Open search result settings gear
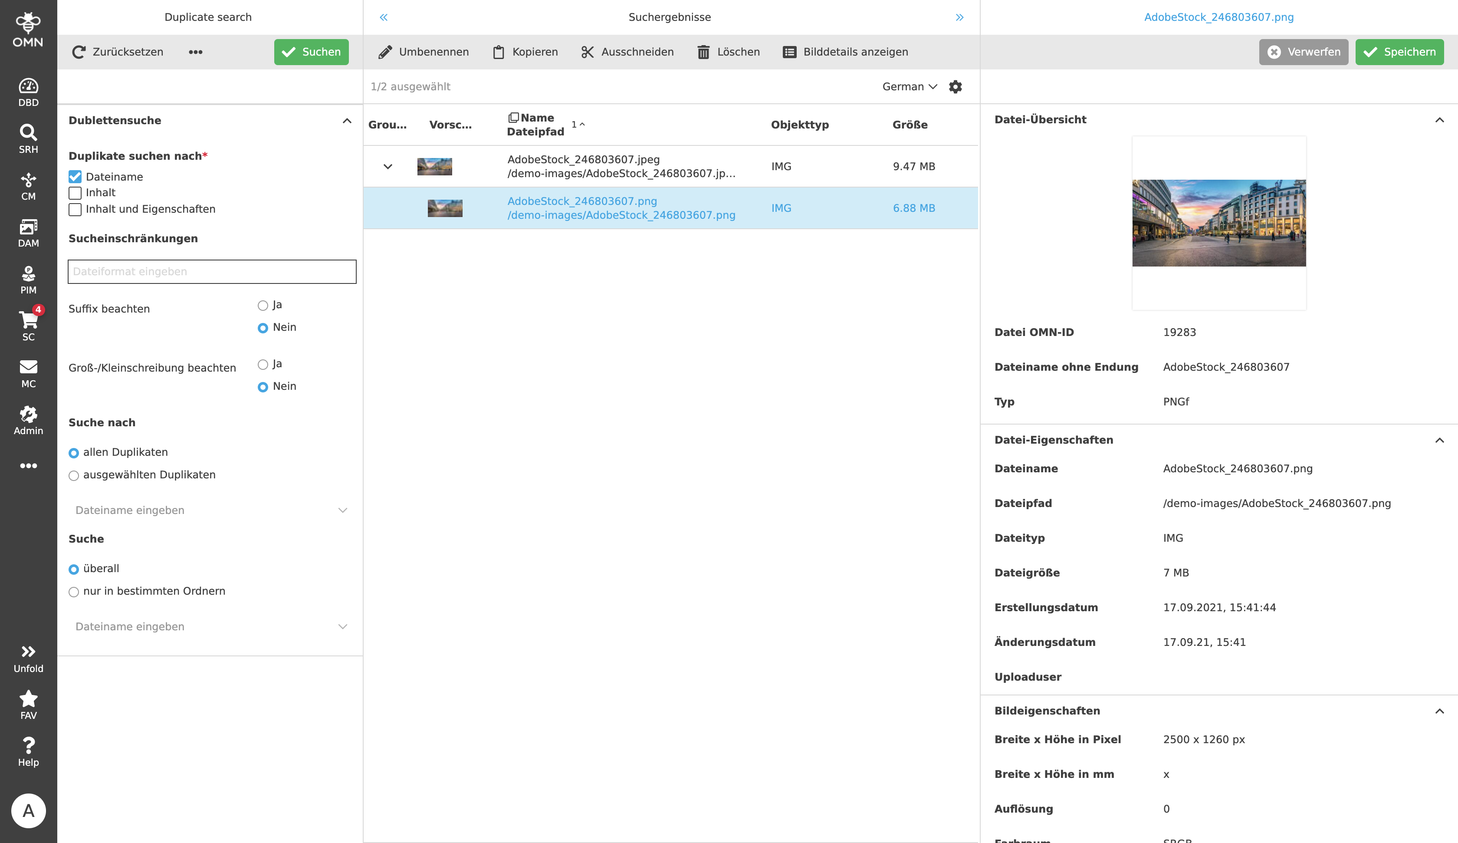 (956, 86)
